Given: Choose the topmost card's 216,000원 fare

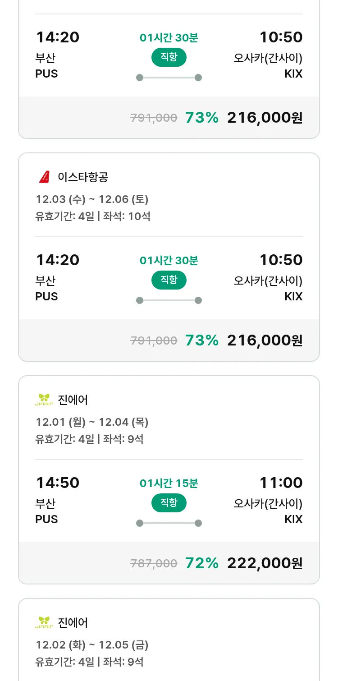Looking at the screenshot, I should tap(265, 117).
